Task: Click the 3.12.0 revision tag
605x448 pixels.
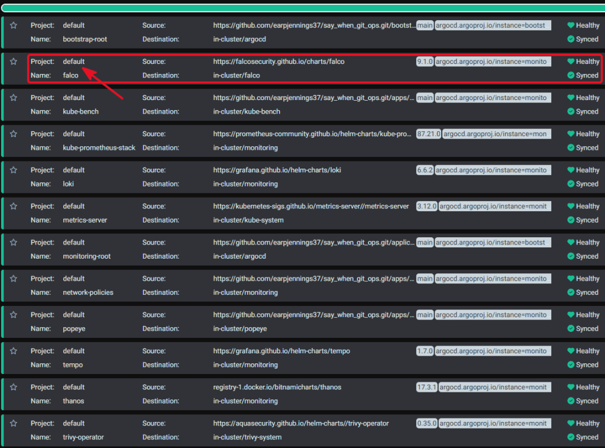Action: (426, 206)
